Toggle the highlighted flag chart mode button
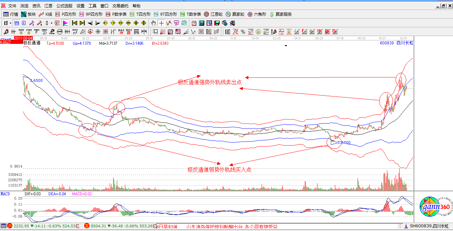The width and height of the screenshot is (453, 231). [x=65, y=23]
